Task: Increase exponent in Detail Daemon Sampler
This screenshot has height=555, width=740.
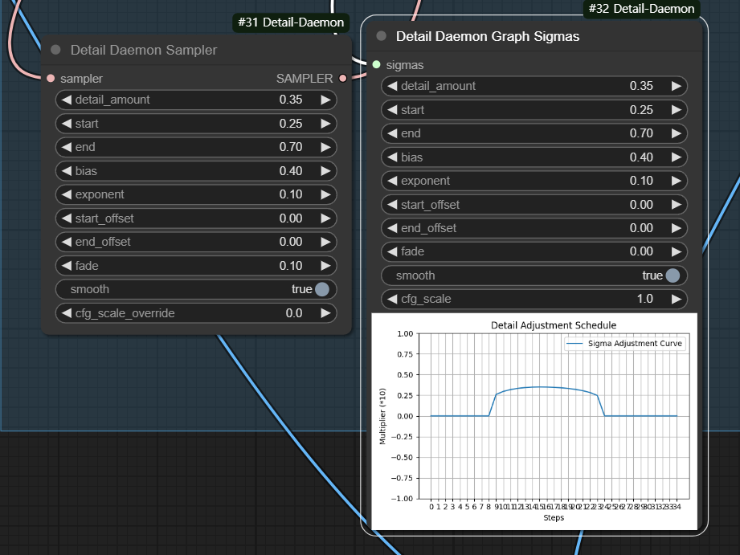Action: (x=325, y=194)
